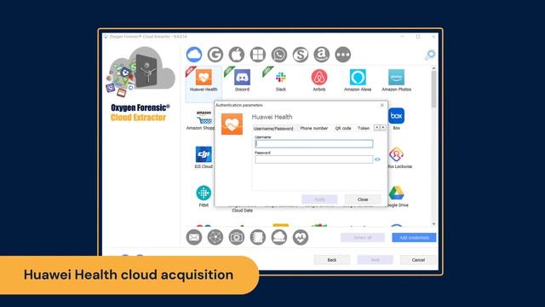The width and height of the screenshot is (545, 307).
Task: Switch to Token tab
Action: [x=364, y=129]
